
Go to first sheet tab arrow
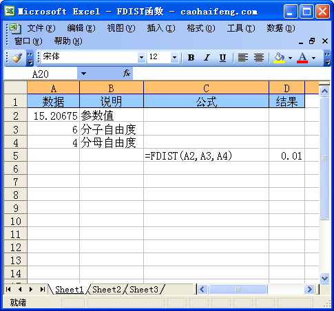coord(8,290)
